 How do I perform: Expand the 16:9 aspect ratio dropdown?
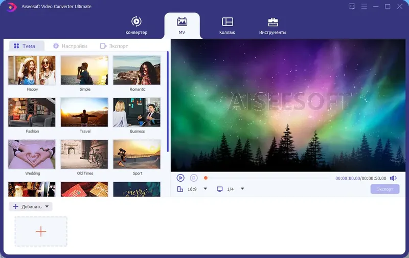206,189
